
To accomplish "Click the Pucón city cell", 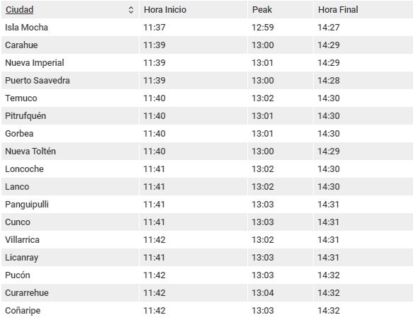I will [x=70, y=275].
